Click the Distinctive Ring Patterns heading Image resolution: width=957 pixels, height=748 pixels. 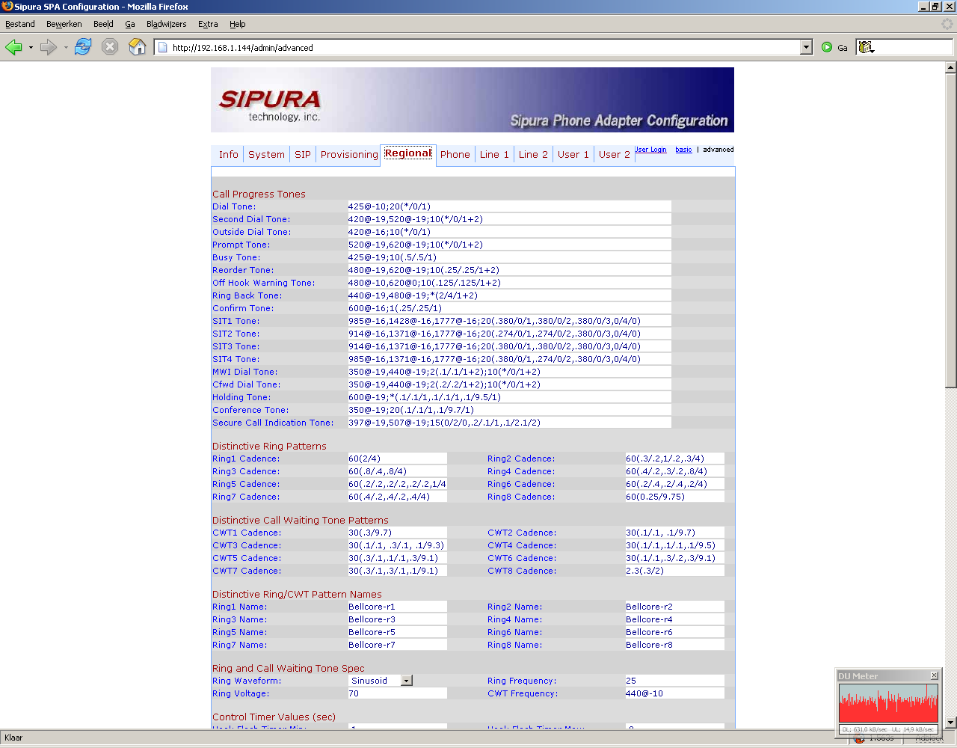[269, 446]
